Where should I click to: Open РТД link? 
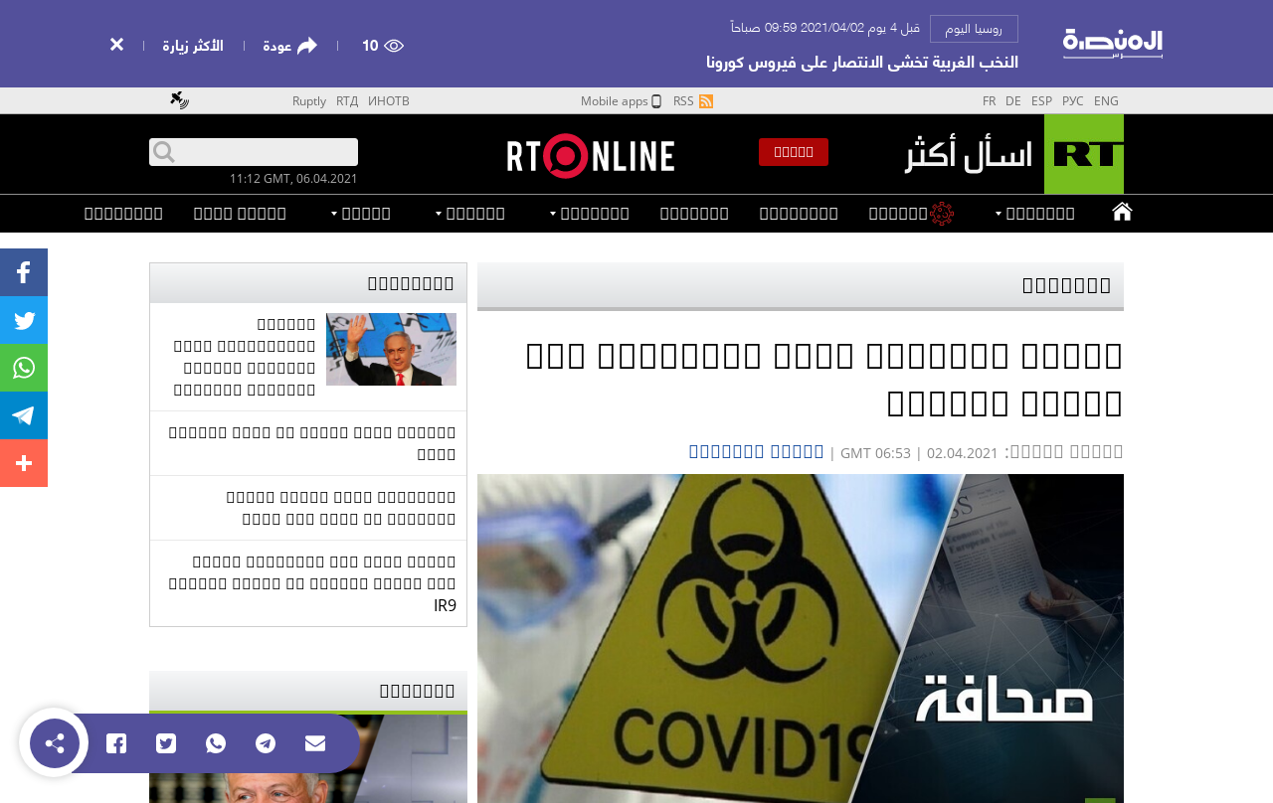[x=347, y=100]
